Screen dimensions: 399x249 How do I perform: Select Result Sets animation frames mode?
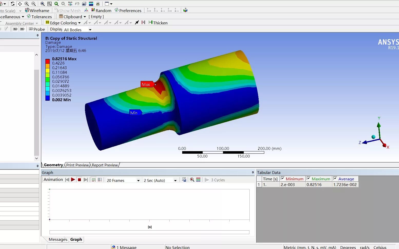[100, 180]
